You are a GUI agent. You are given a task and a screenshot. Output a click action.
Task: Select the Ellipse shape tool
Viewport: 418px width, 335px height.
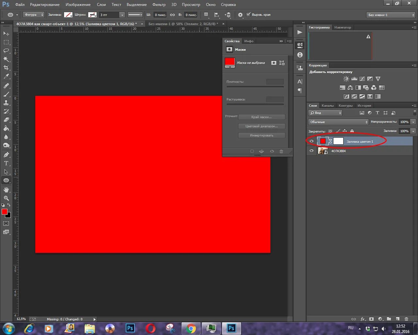[x=6, y=180]
